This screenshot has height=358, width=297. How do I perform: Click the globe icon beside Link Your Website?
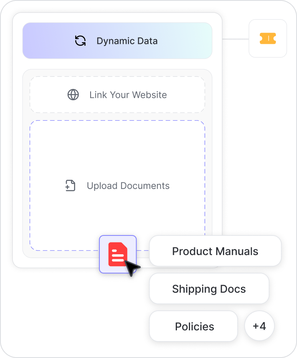[73, 94]
